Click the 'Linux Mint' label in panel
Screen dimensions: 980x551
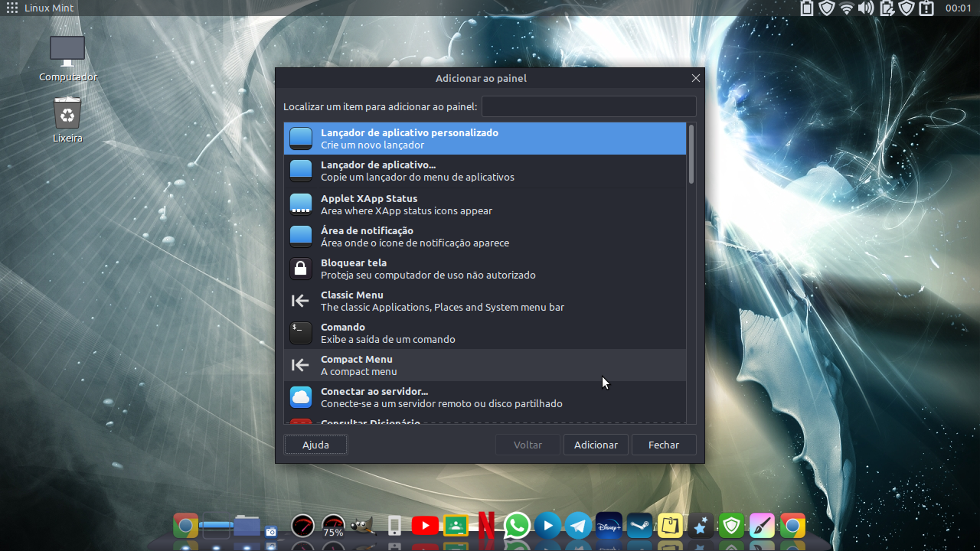(50, 8)
